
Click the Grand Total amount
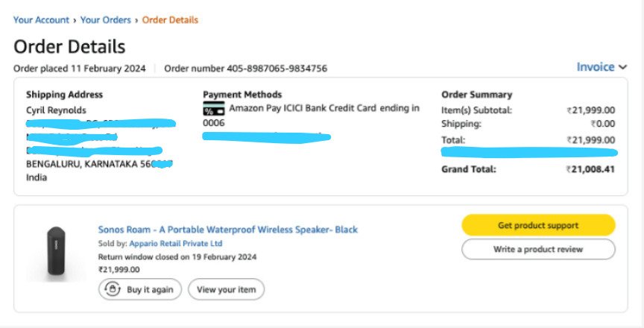[x=590, y=169]
